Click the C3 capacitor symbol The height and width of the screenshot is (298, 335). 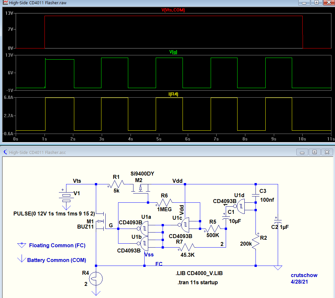[x=256, y=195]
